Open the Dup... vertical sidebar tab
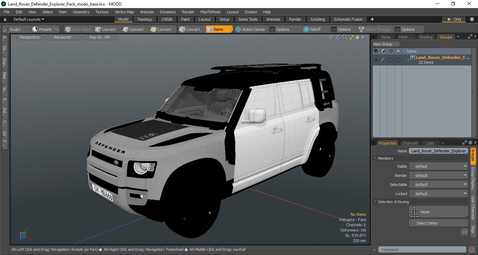Viewport: 478px width, 255px height. click(x=4, y=63)
